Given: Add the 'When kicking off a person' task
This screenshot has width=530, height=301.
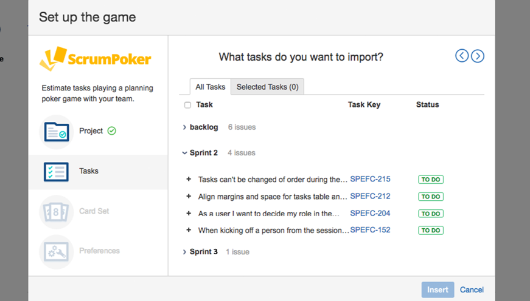Looking at the screenshot, I should click(x=189, y=231).
